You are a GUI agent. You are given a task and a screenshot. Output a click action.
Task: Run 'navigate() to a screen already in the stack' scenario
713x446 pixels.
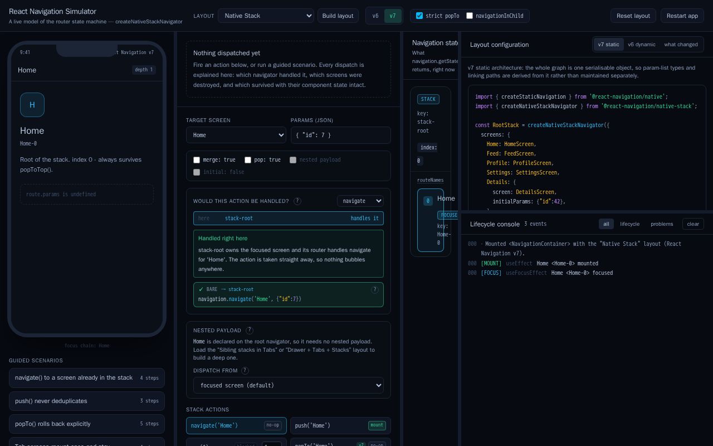(87, 378)
